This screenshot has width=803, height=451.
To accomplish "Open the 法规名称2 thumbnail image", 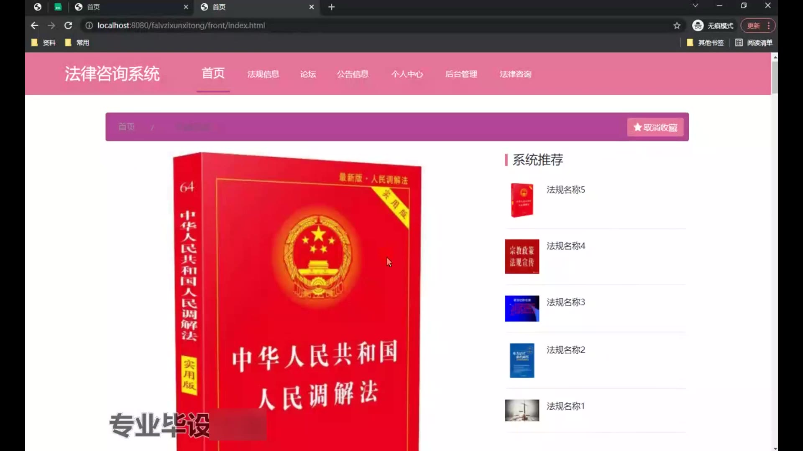I will click(x=522, y=360).
